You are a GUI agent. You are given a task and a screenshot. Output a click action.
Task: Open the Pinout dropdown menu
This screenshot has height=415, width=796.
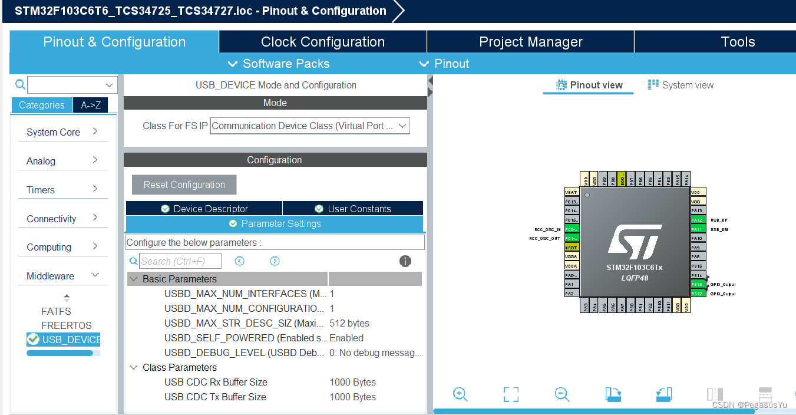(444, 64)
